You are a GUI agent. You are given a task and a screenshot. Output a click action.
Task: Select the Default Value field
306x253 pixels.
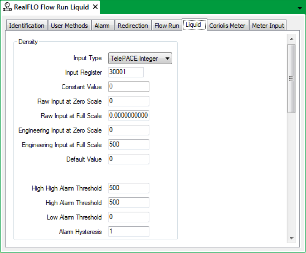(x=129, y=159)
